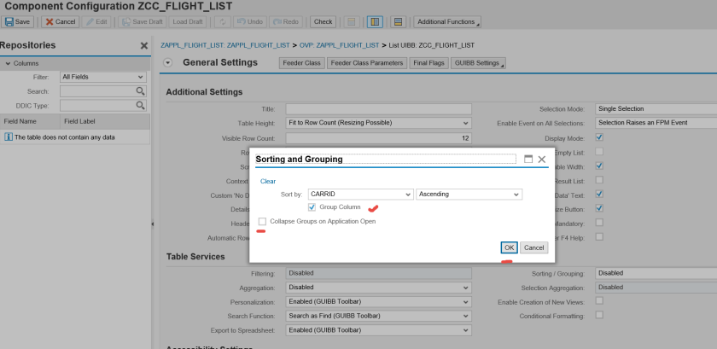The width and height of the screenshot is (717, 349).
Task: Confirm dialog with OK button
Action: click(x=509, y=247)
